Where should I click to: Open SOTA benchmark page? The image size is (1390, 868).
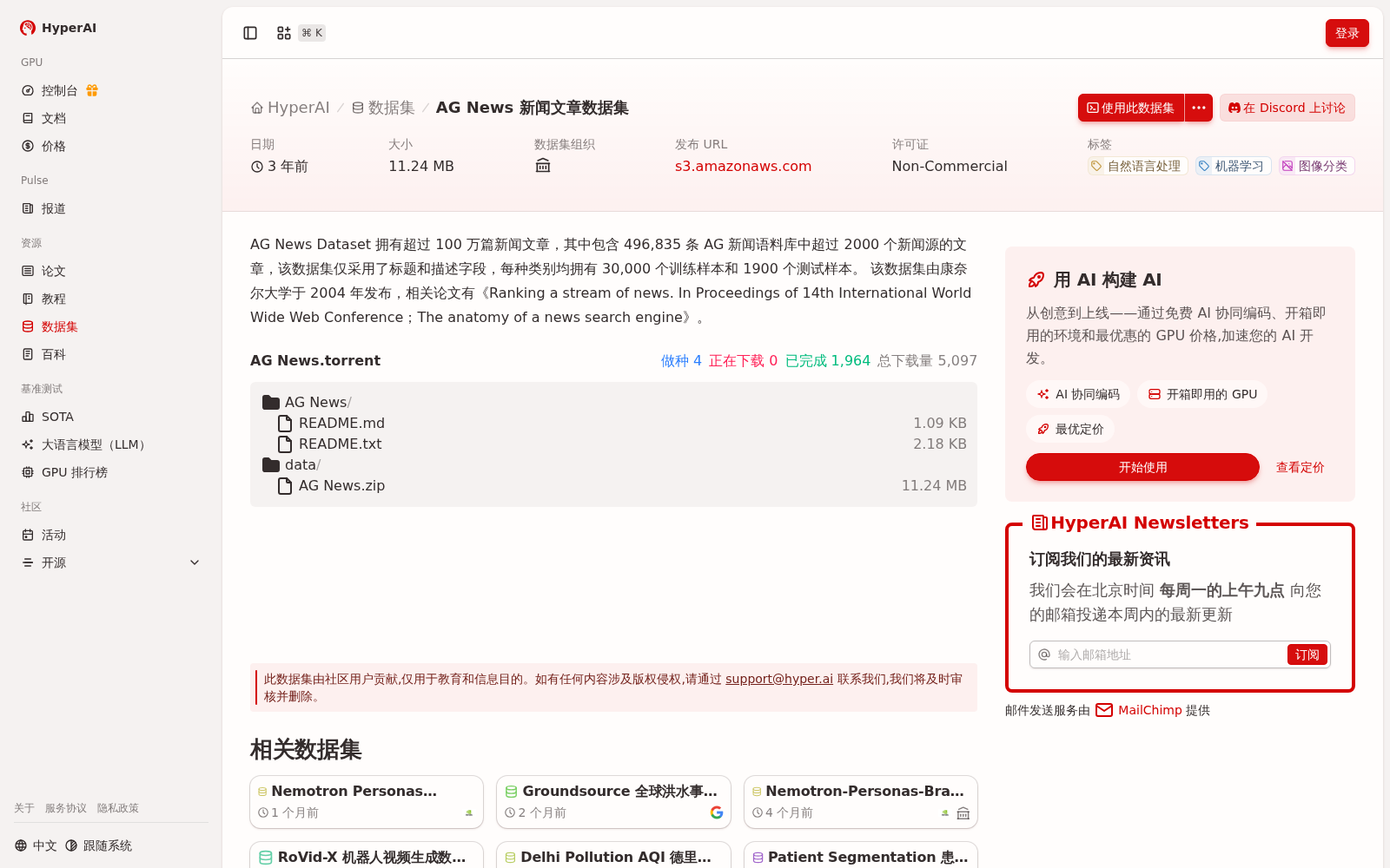pos(111,417)
